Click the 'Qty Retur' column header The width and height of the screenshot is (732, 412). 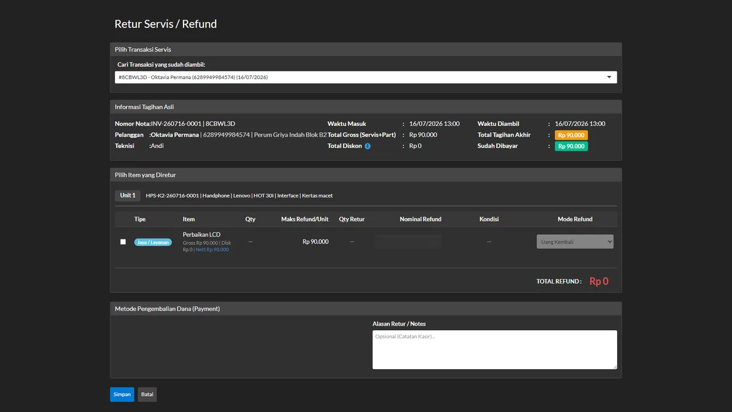[352, 219]
